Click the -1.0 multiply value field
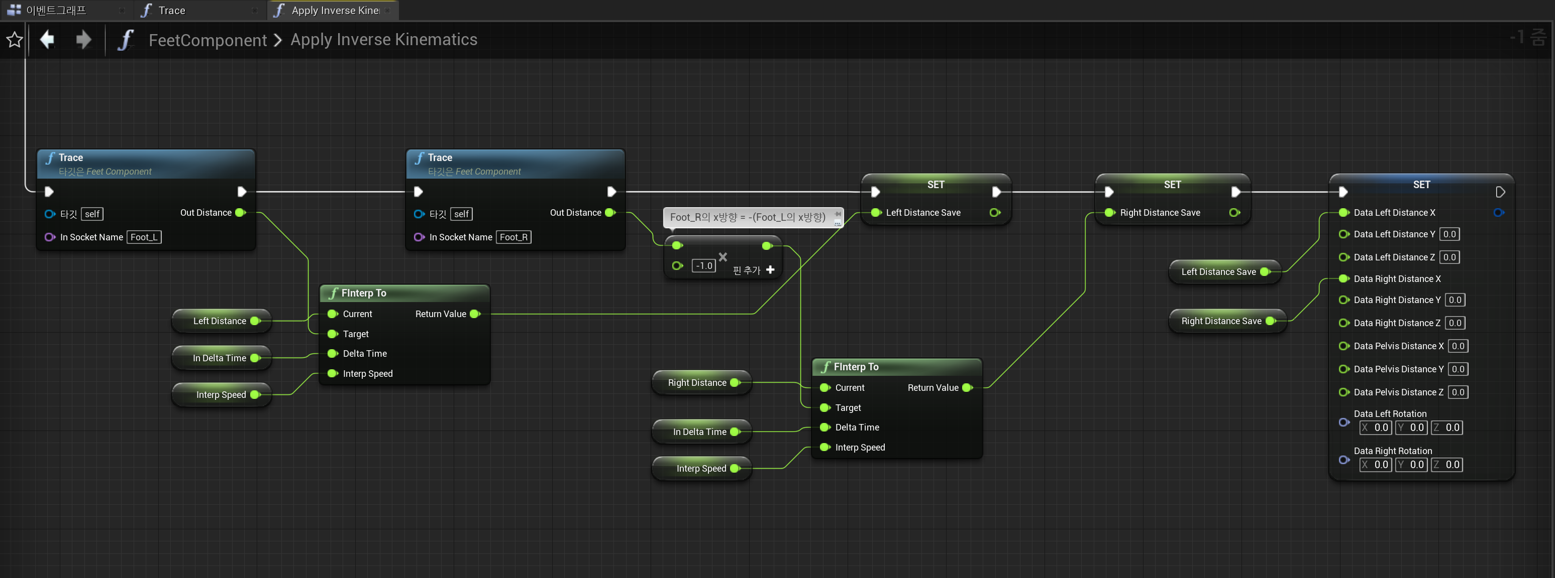This screenshot has height=578, width=1555. [704, 266]
